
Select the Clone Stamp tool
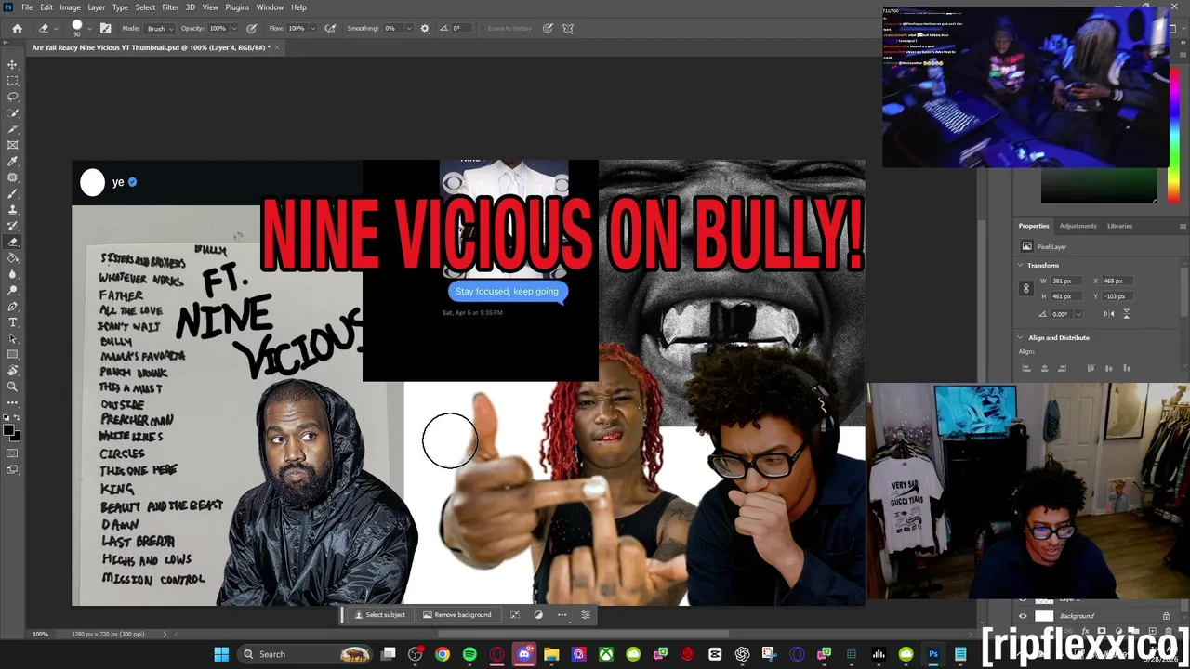(x=13, y=209)
